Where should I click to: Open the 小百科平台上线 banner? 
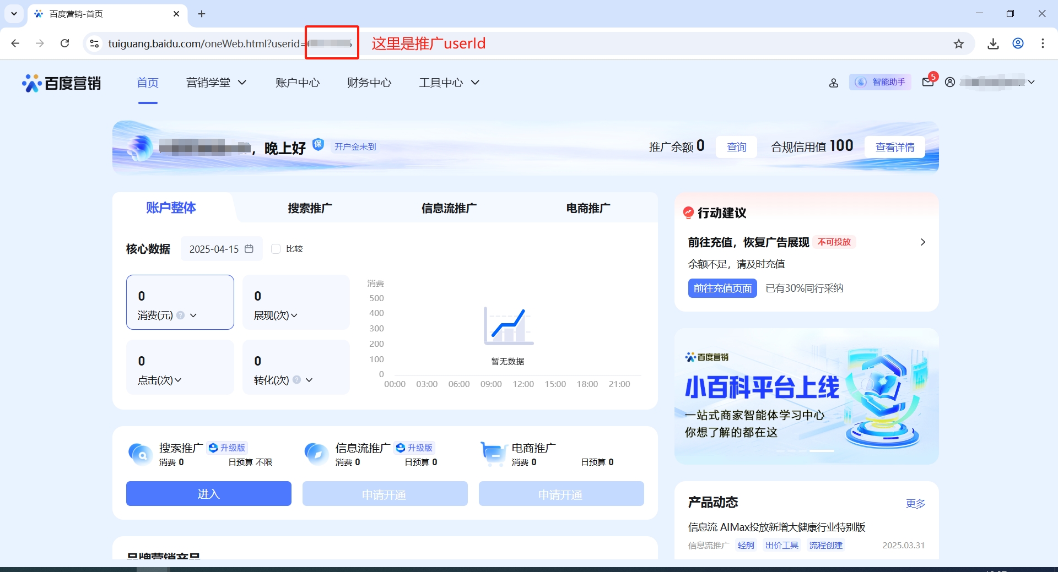point(806,396)
